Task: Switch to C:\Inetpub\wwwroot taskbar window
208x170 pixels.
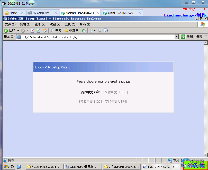Action: 122,167
